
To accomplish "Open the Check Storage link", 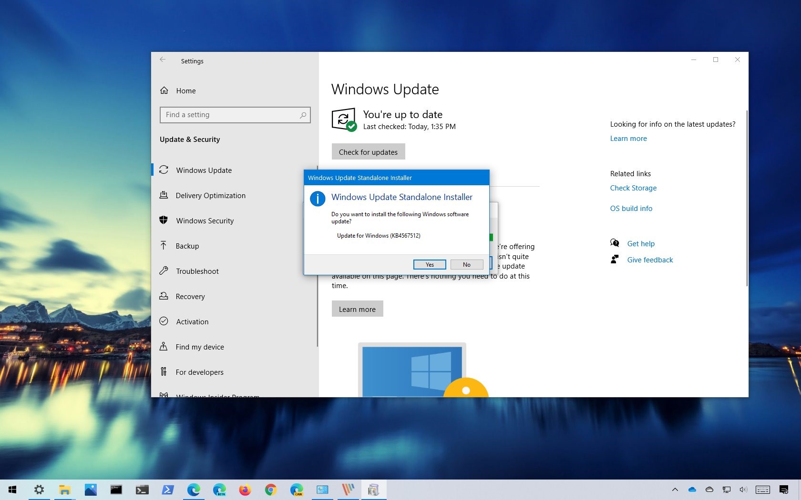I will tap(633, 188).
